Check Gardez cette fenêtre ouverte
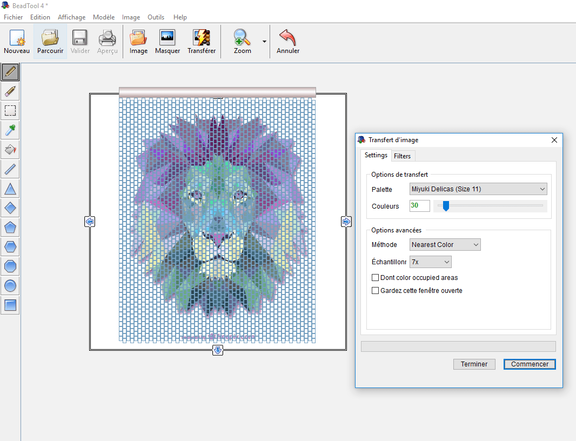The width and height of the screenshot is (576, 441). (x=376, y=291)
